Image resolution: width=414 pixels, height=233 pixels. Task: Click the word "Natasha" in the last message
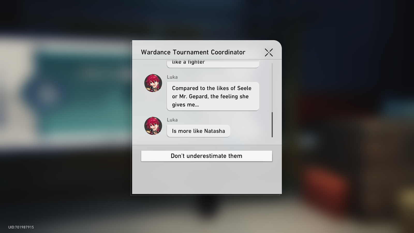(215, 131)
